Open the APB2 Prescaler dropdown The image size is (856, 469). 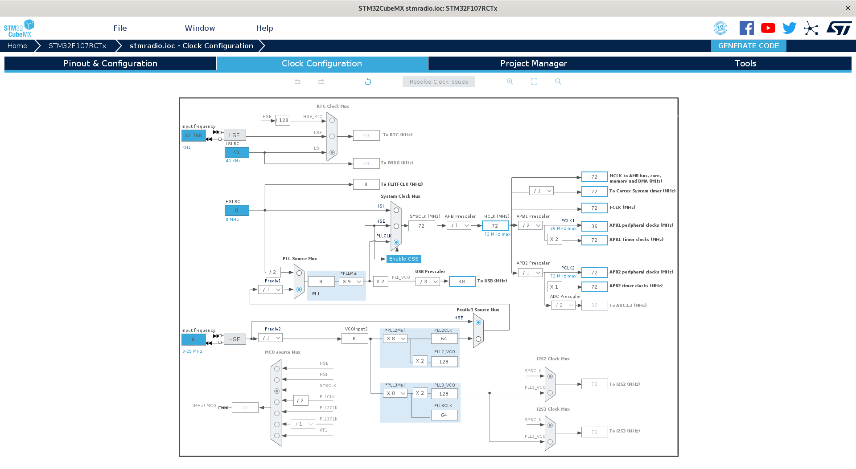tap(531, 273)
